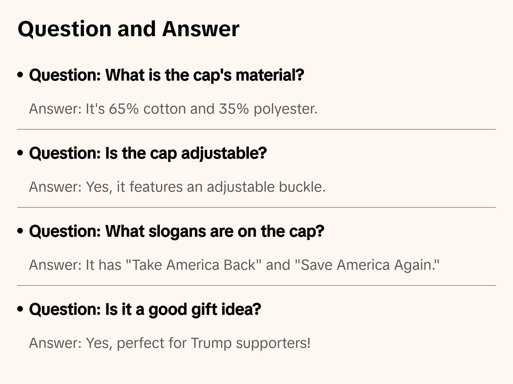Viewport: 513px width, 384px height.
Task: Click the answer listing the cap slogans
Action: pos(234,265)
